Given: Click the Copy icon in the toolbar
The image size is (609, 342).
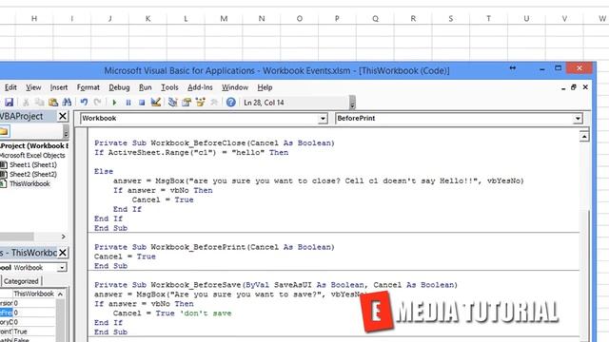Looking at the screenshot, I should 39,103.
